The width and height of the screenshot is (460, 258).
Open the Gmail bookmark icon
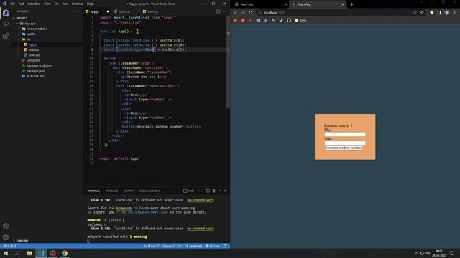tap(251, 20)
